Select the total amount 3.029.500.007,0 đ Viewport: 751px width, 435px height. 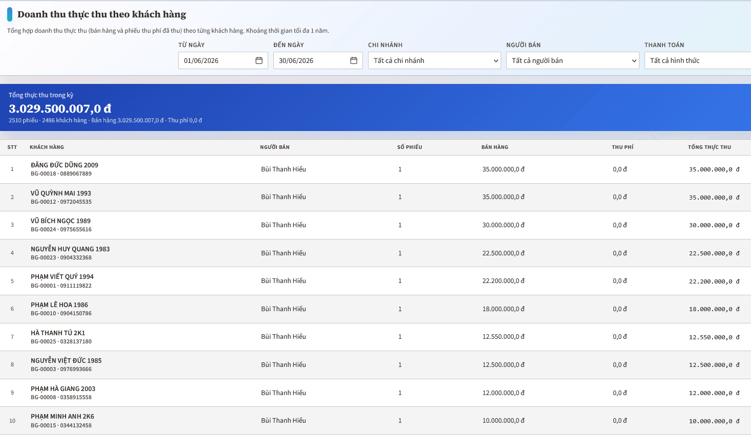pos(60,108)
